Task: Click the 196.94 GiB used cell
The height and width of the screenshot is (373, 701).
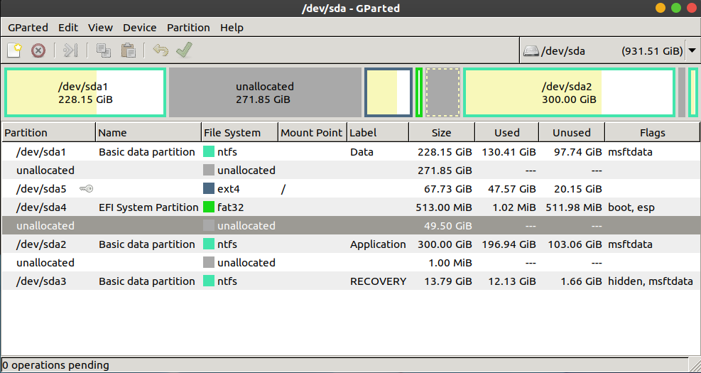Action: pyautogui.click(x=509, y=244)
